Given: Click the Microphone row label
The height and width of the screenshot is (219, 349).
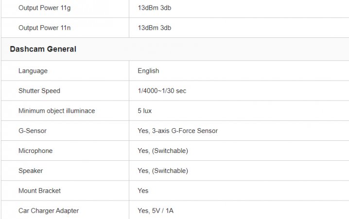Looking at the screenshot, I should [x=35, y=151].
